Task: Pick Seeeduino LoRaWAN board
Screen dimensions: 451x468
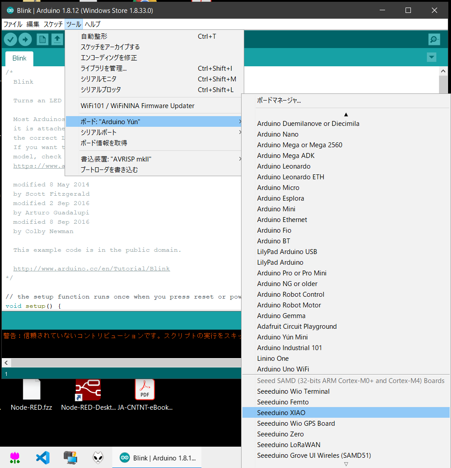Action: click(x=346, y=445)
